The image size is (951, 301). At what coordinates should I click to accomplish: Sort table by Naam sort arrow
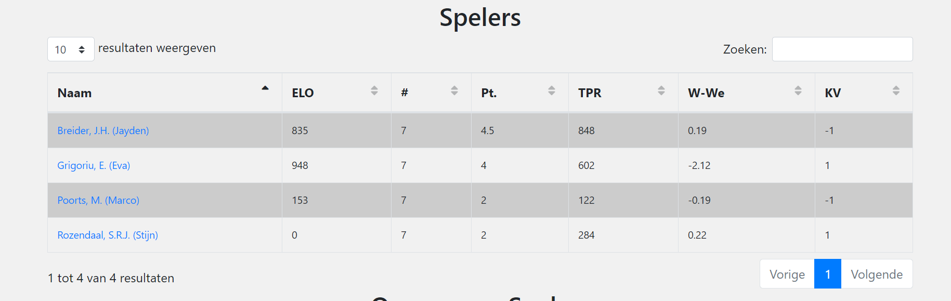(x=265, y=88)
